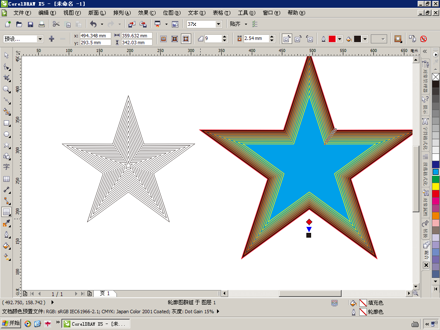Select the Dimension tool
Image resolution: width=440 pixels, height=330 pixels.
pyautogui.click(x=6, y=189)
